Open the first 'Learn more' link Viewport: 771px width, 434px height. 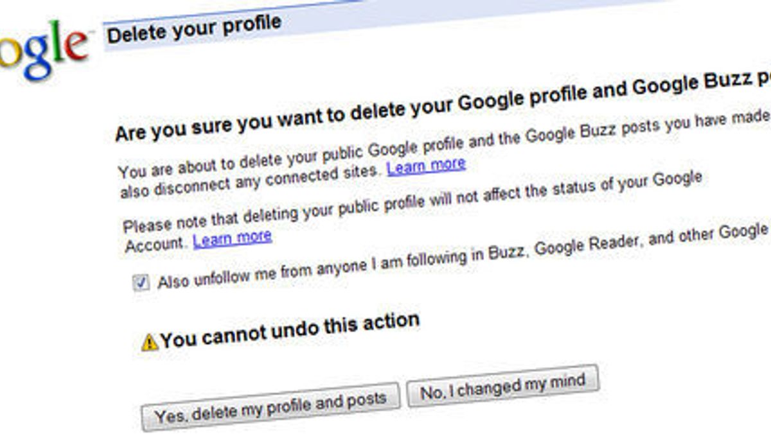[427, 166]
